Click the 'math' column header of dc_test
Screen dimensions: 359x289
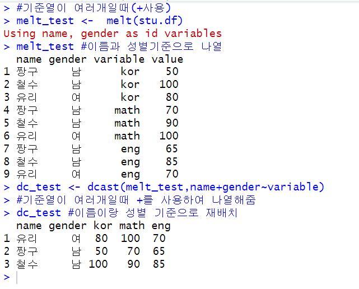132,226
